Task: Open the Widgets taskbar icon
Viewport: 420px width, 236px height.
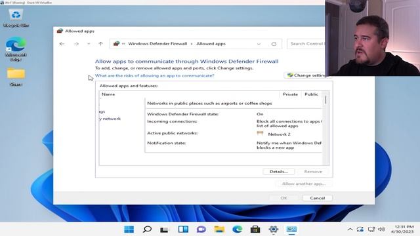Action: (183, 229)
